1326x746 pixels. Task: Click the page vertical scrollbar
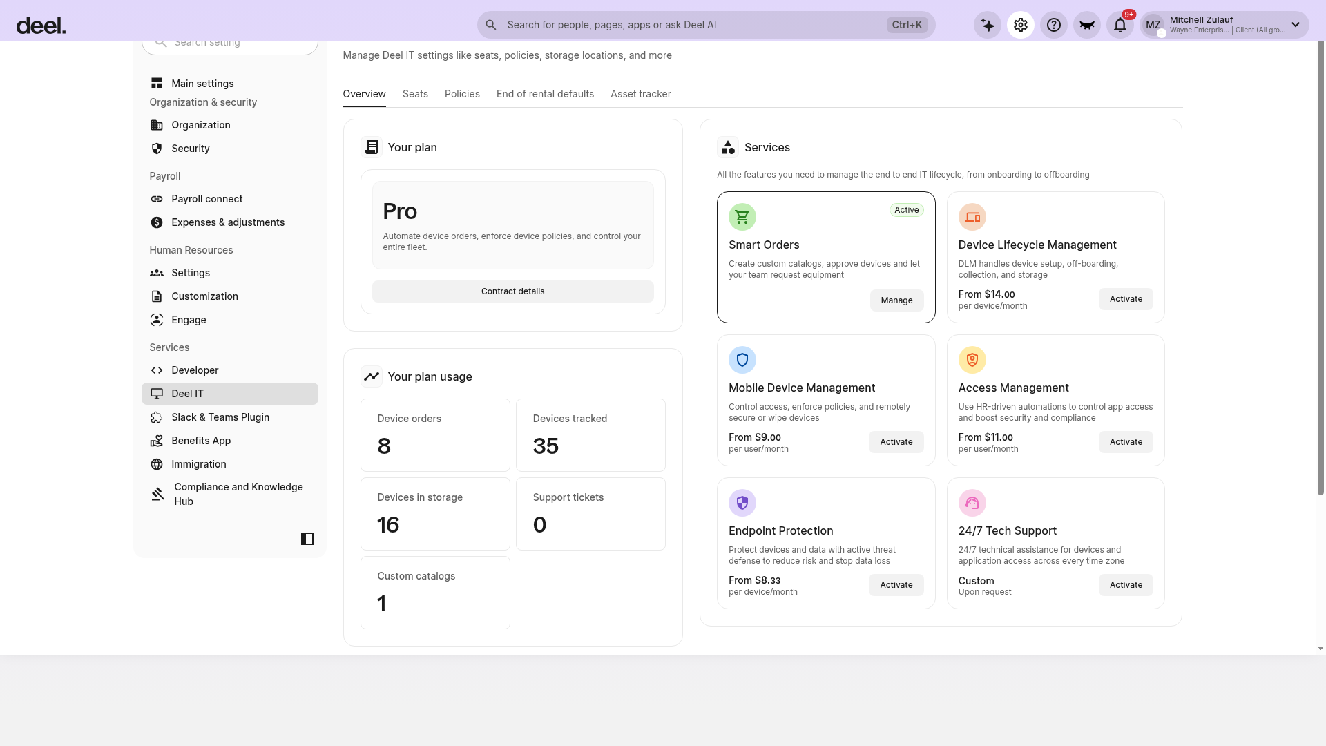click(1320, 268)
